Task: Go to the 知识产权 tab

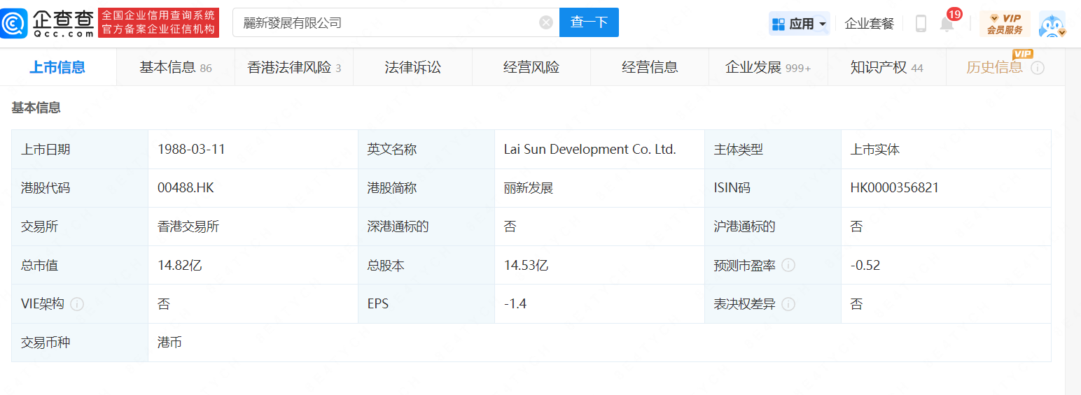Action: [886, 68]
